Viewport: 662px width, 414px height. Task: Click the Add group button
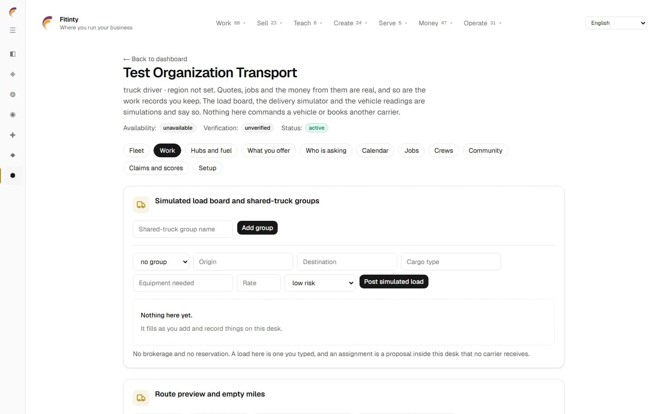[x=257, y=228]
